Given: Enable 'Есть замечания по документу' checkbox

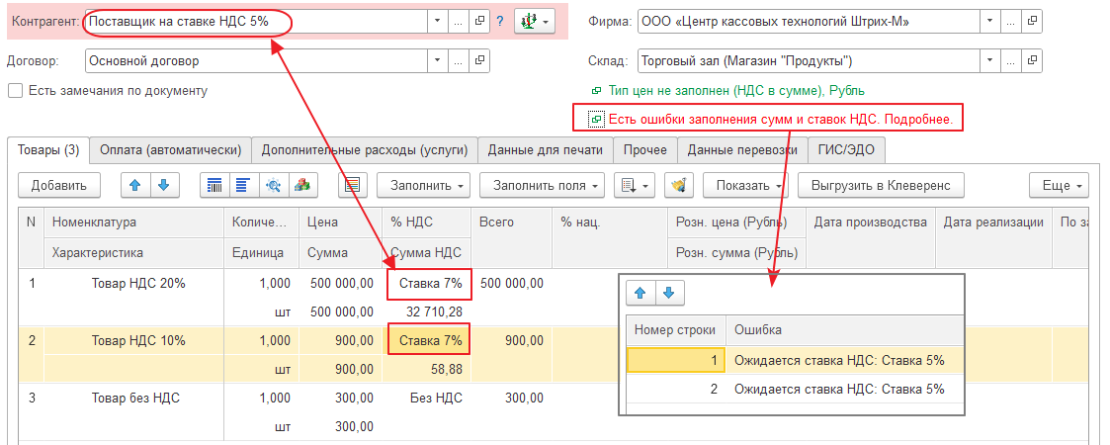Looking at the screenshot, I should point(15,91).
